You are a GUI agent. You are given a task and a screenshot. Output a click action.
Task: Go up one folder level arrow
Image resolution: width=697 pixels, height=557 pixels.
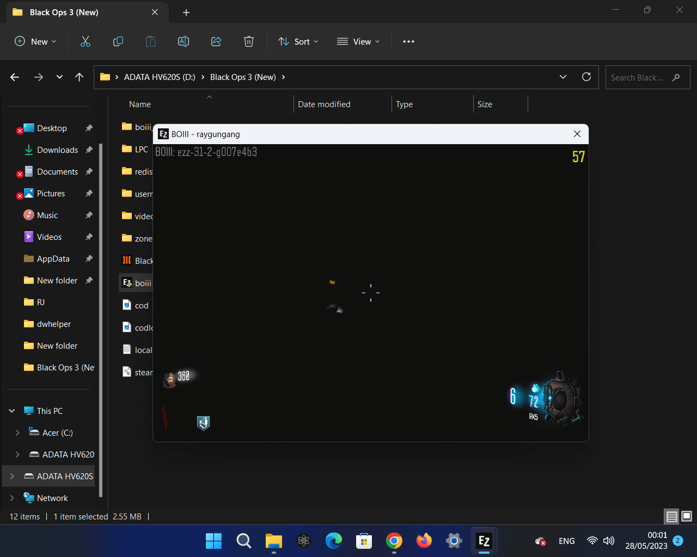tap(80, 77)
